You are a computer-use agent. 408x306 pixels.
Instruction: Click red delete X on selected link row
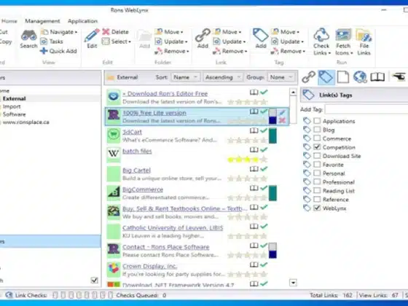tap(283, 120)
